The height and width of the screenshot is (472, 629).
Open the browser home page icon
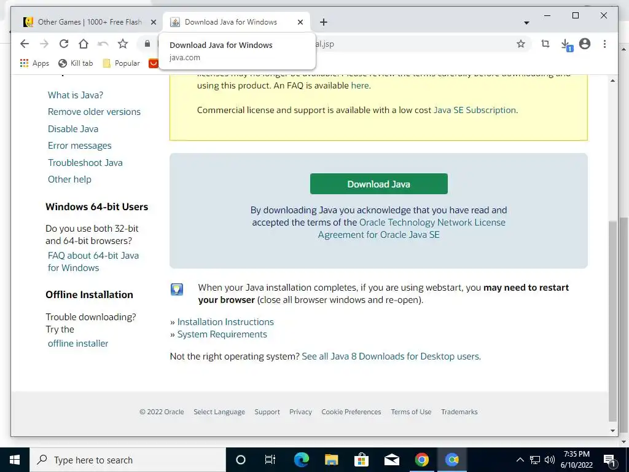click(x=84, y=44)
